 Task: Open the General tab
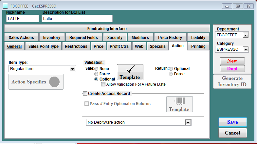coord(14,46)
